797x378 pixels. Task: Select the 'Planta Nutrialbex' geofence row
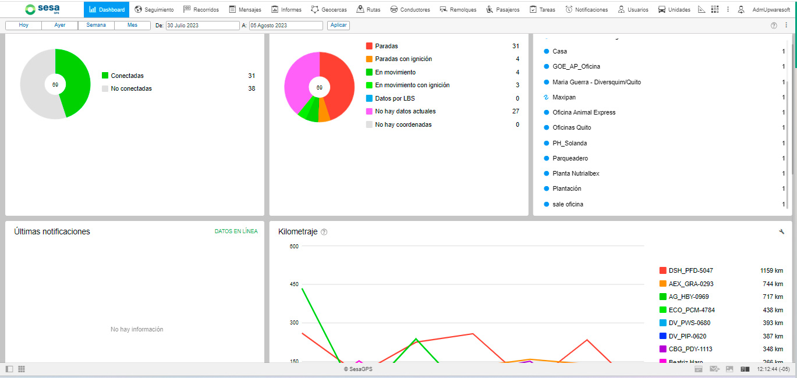click(664, 173)
